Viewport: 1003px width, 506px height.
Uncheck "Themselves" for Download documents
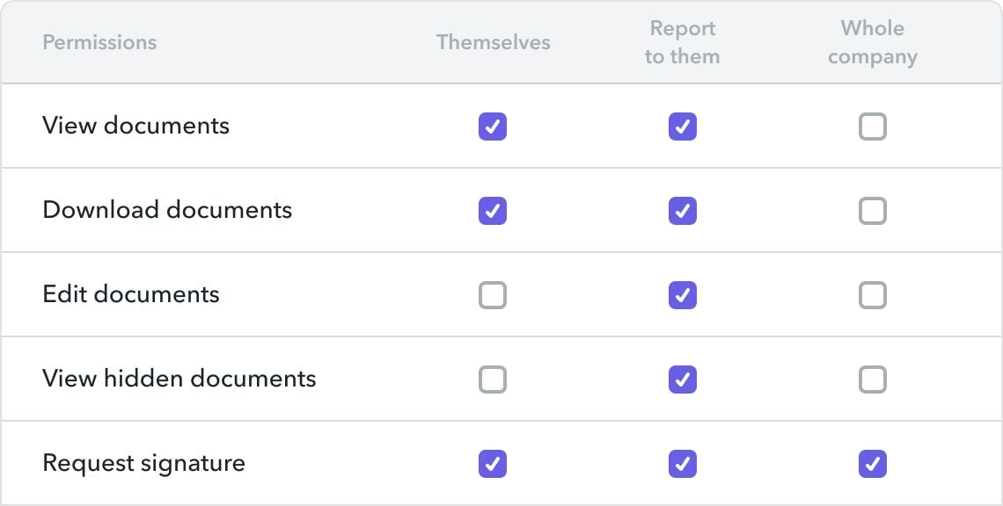click(x=493, y=211)
